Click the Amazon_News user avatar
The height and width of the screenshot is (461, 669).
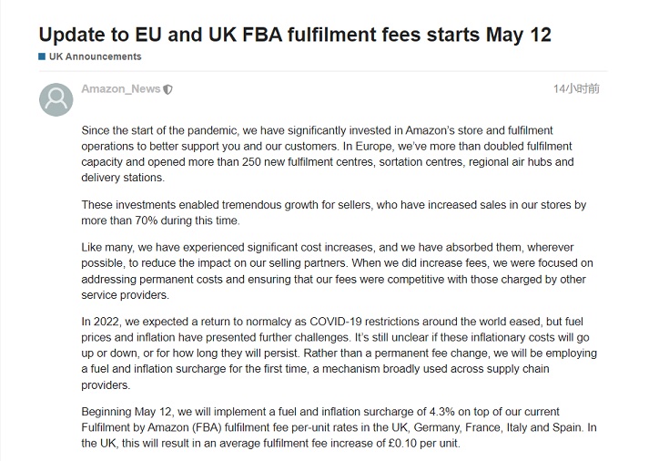(56, 99)
